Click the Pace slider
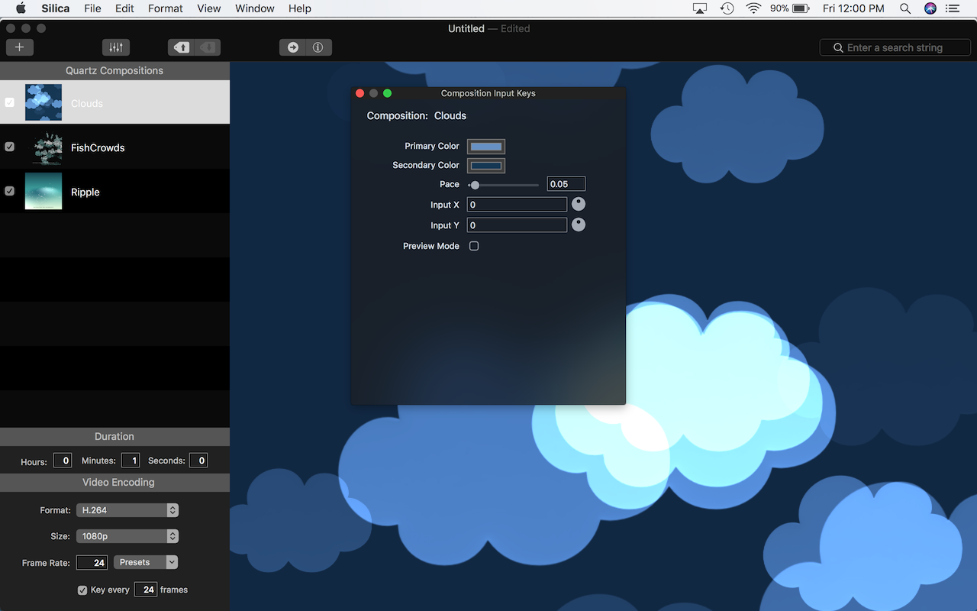Viewport: 977px width, 611px height. pyautogui.click(x=504, y=185)
